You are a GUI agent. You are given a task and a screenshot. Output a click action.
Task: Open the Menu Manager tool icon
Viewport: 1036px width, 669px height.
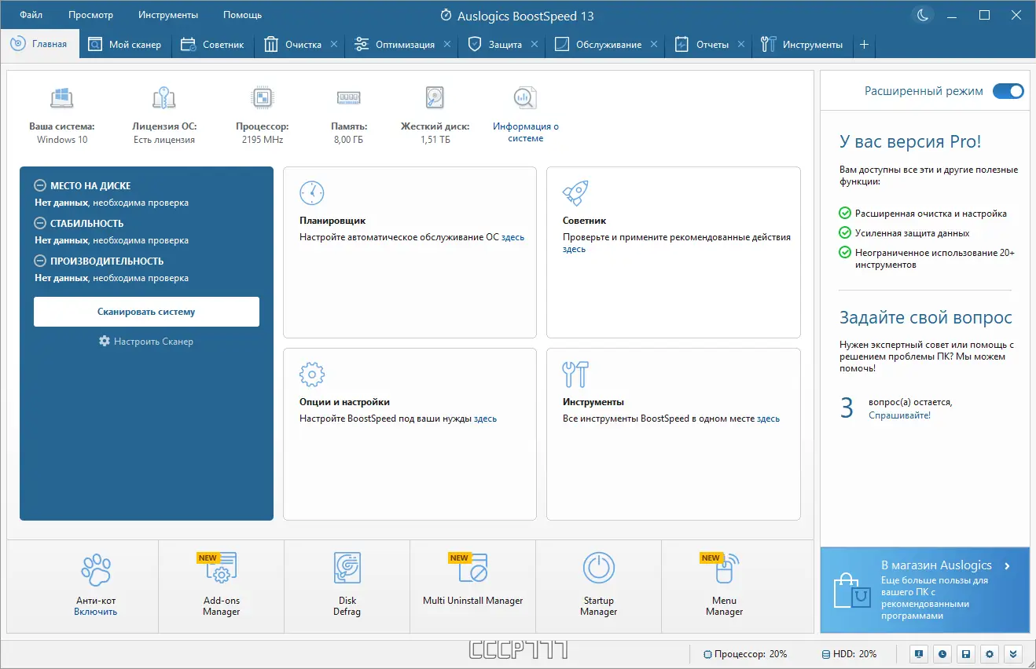724,568
